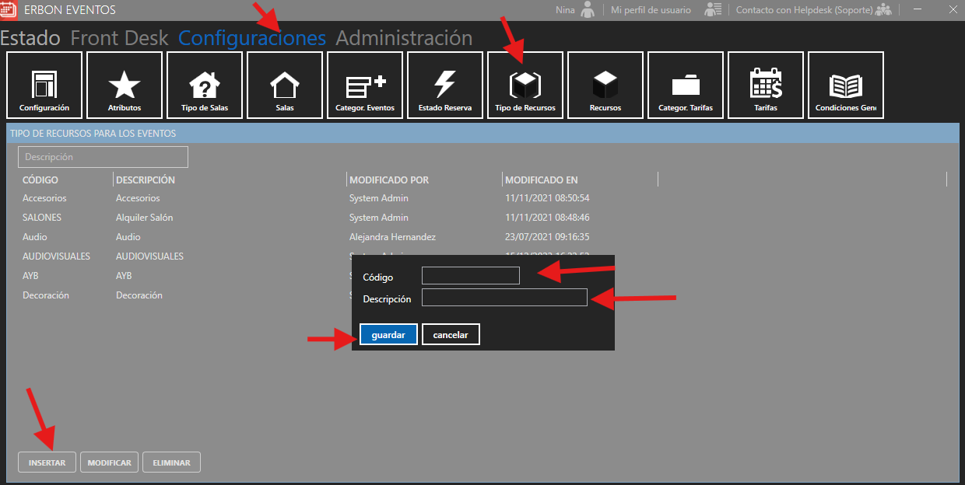Viewport: 965px width, 485px height.
Task: Click the Tarifas calendar icon
Action: (766, 85)
